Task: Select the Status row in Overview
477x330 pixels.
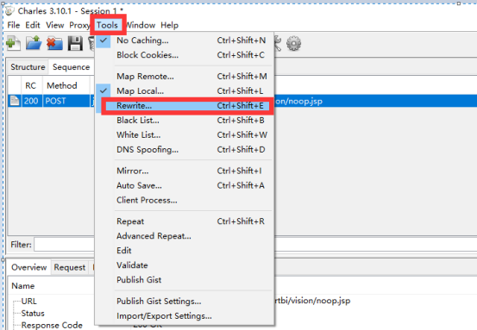Action: pos(33,313)
